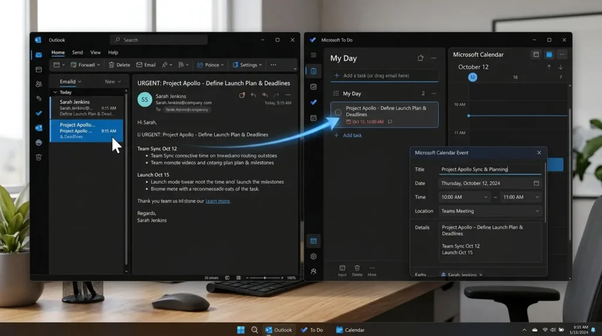Open the View tab in Outlook
Screen dimensions: 602x336
tap(95, 52)
